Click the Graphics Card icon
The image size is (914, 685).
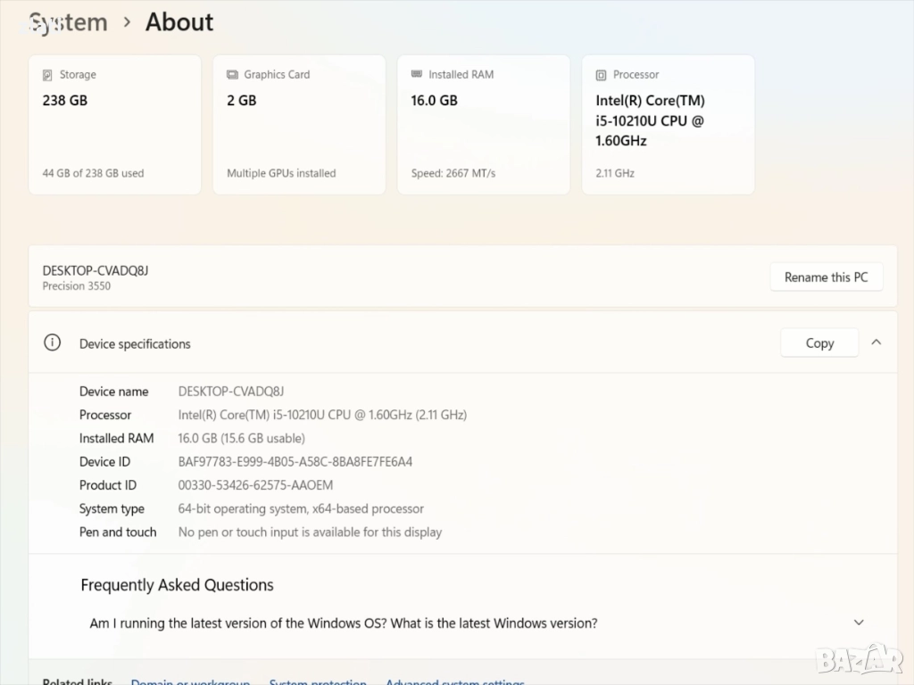click(x=232, y=75)
